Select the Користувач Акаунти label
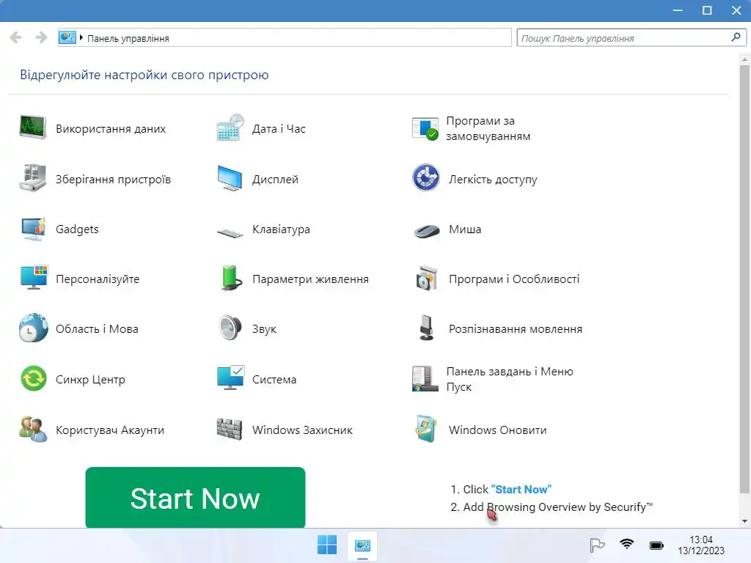 [x=110, y=430]
